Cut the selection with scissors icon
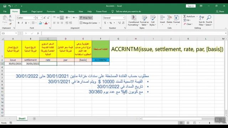Screen dimensions: 228x128 (x=10, y=16)
